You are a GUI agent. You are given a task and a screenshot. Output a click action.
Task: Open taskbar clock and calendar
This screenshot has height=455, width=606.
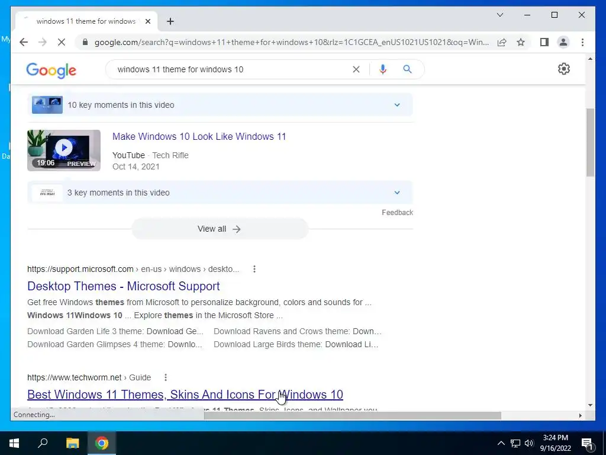[555, 443]
